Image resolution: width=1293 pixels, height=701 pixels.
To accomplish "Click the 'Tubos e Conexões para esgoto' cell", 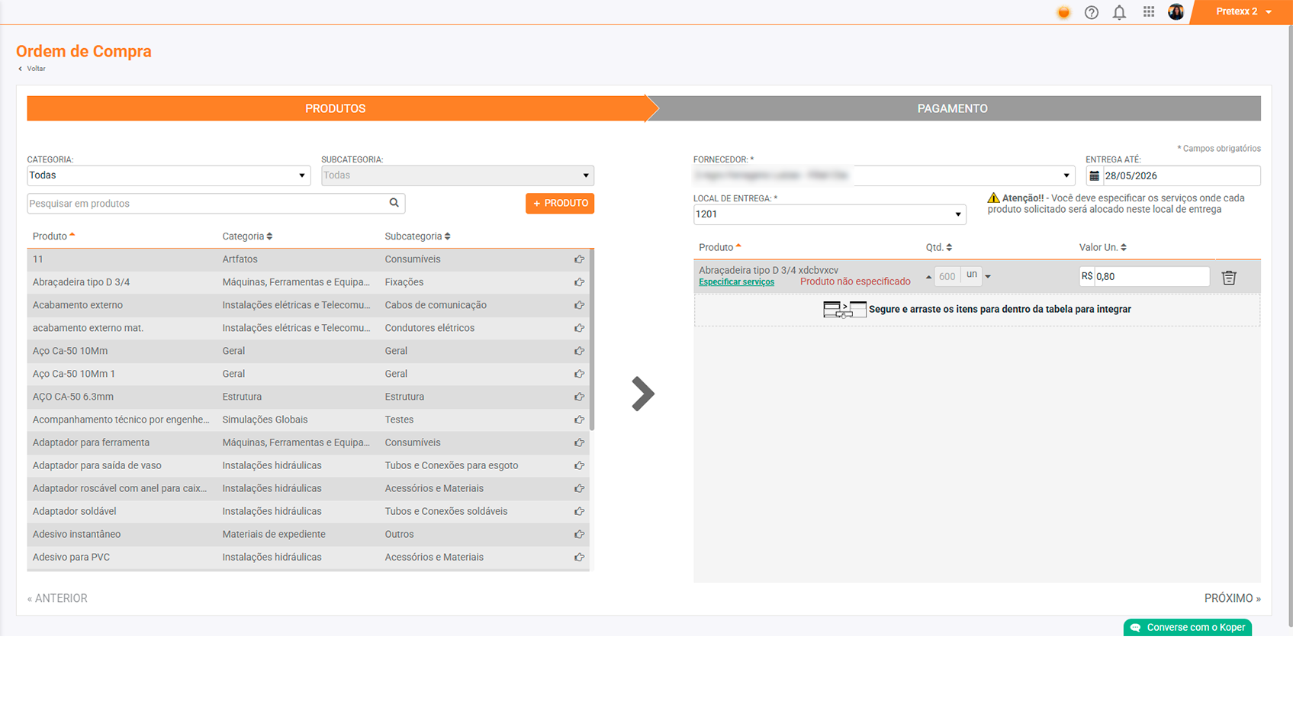I will pos(452,465).
